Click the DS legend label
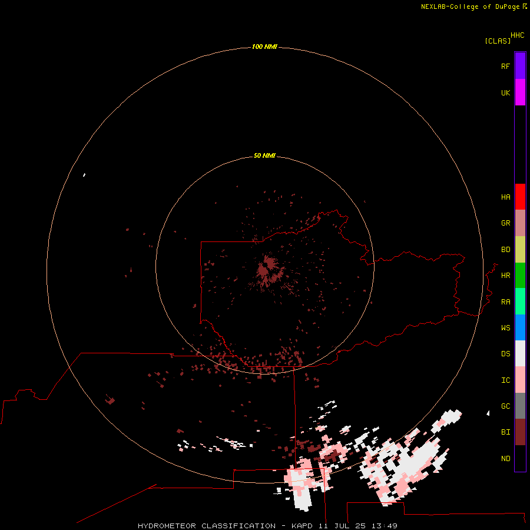 [505, 354]
